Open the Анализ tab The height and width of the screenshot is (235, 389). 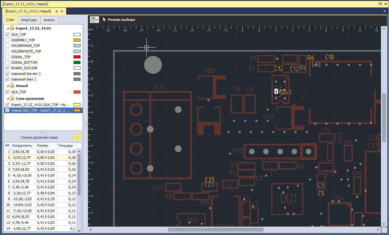[x=49, y=20]
